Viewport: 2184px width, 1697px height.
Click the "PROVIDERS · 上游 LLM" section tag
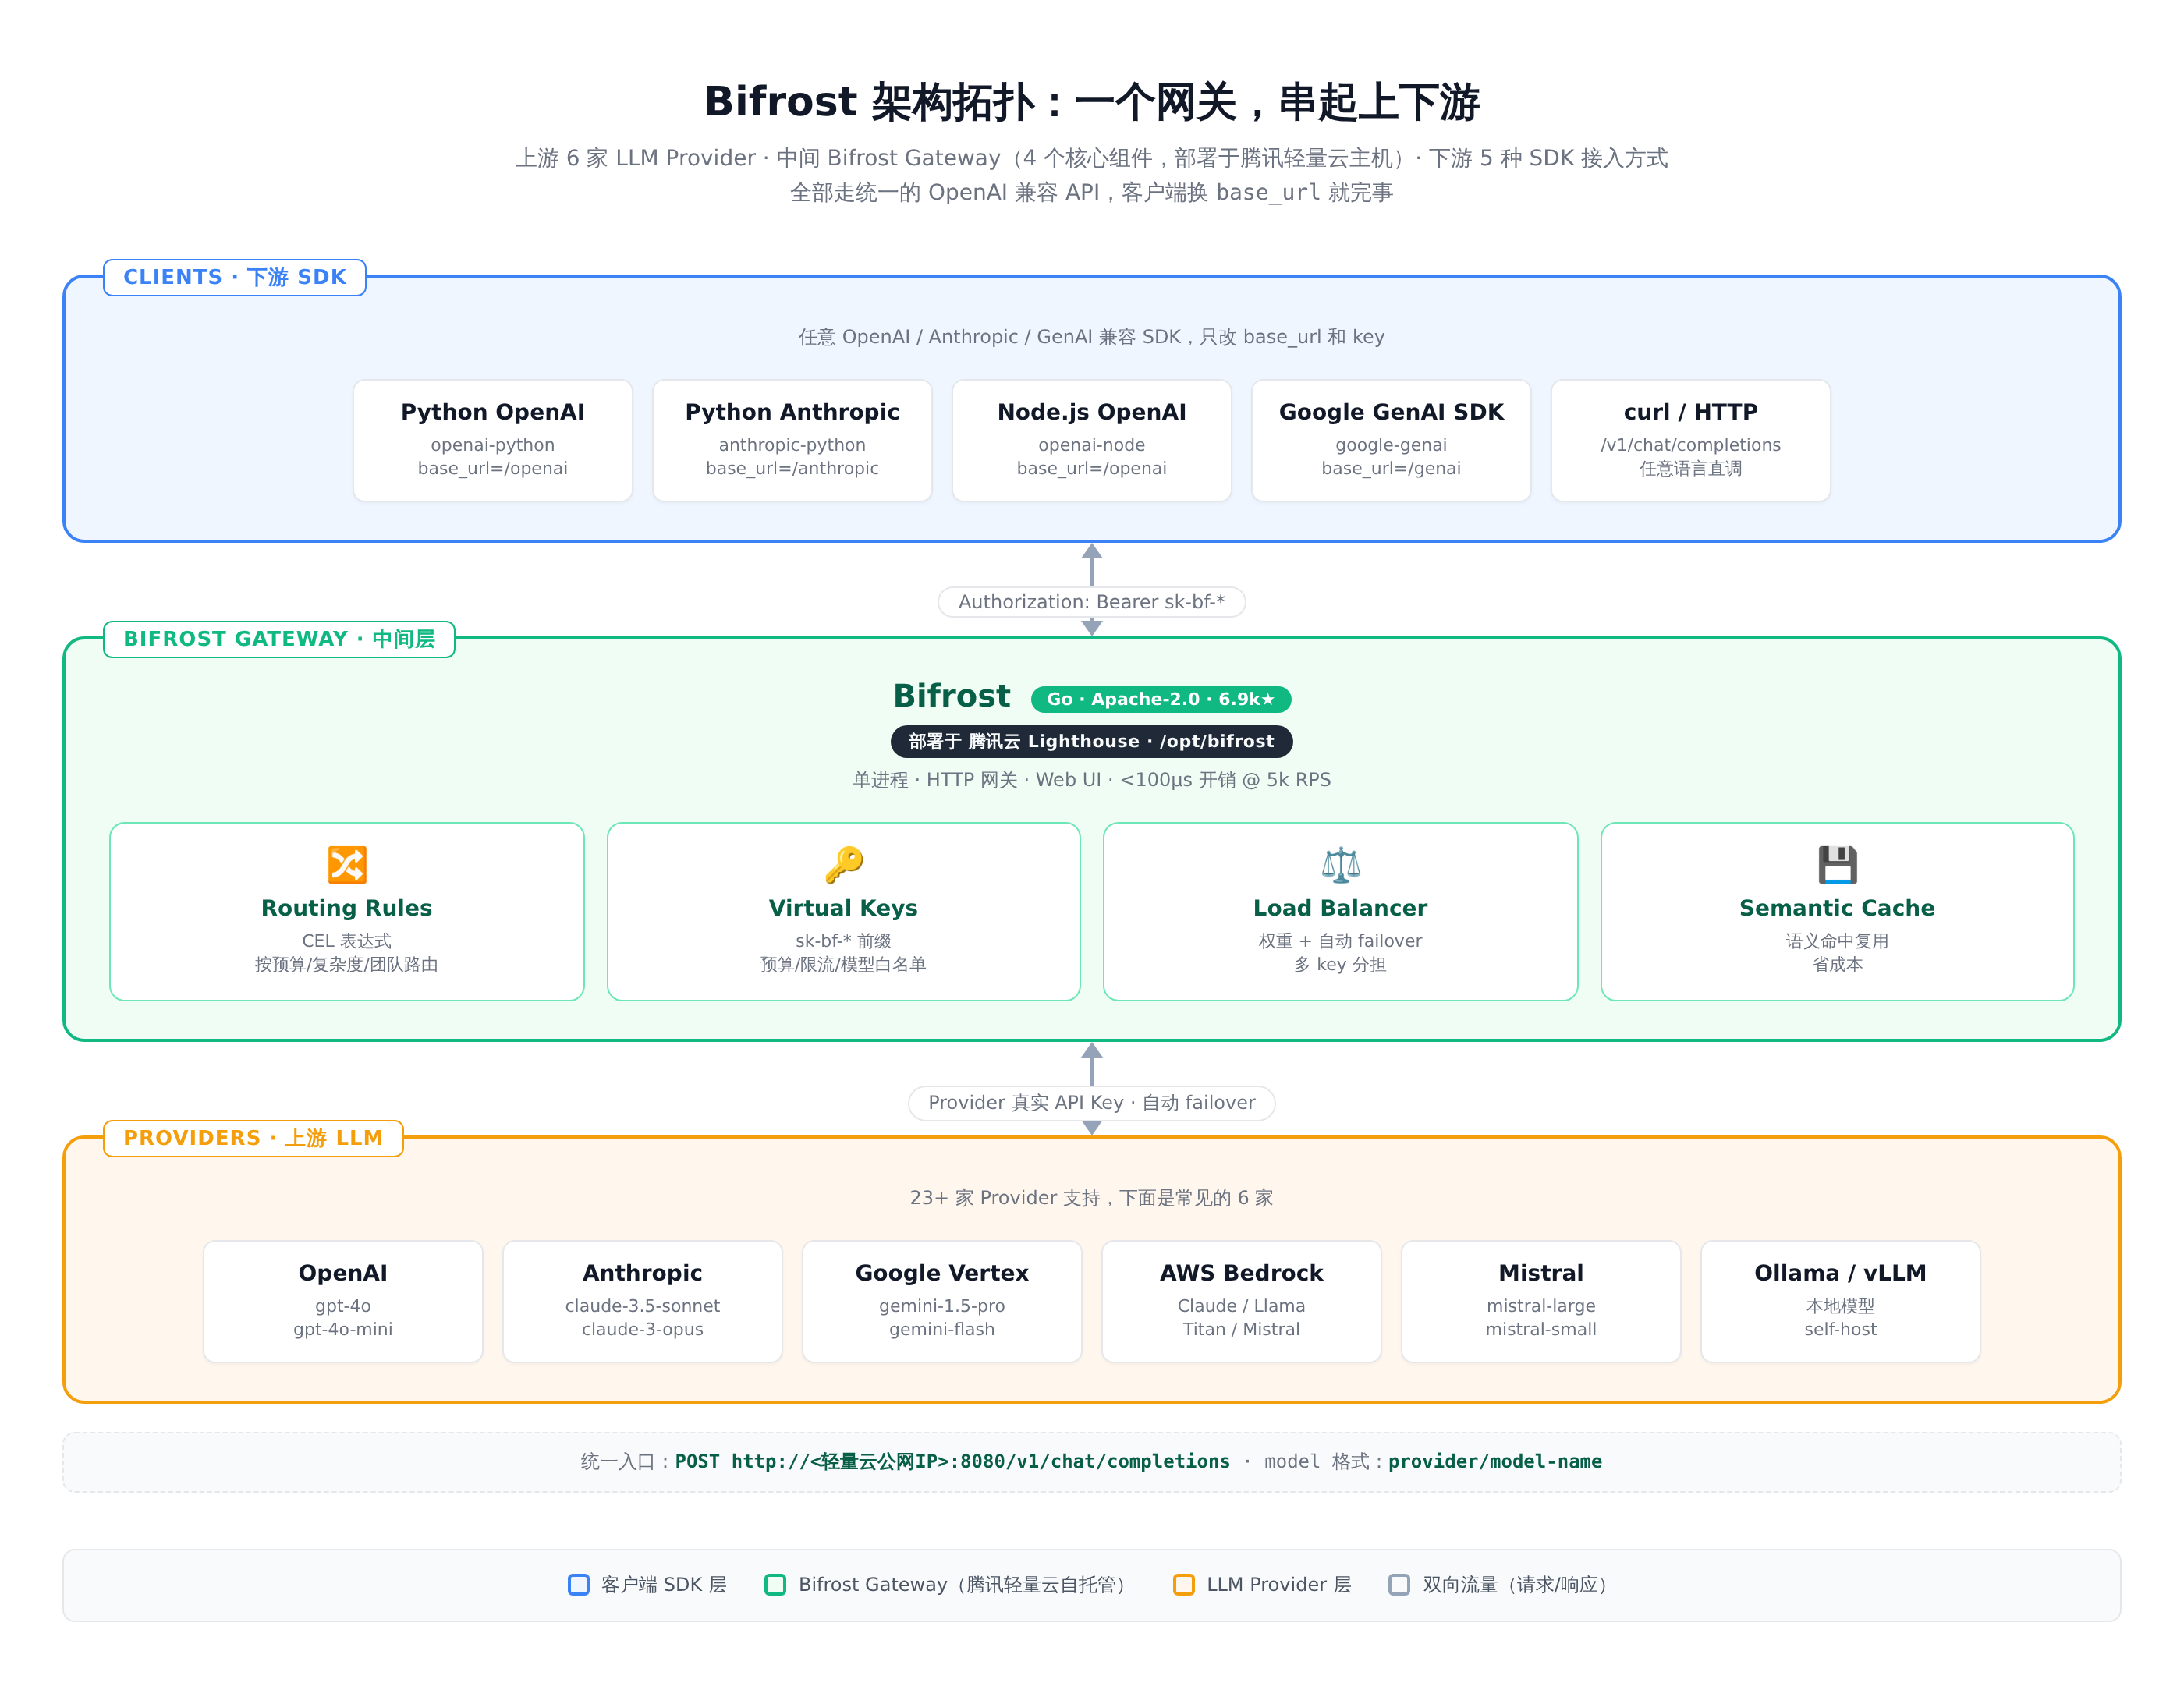point(253,1138)
